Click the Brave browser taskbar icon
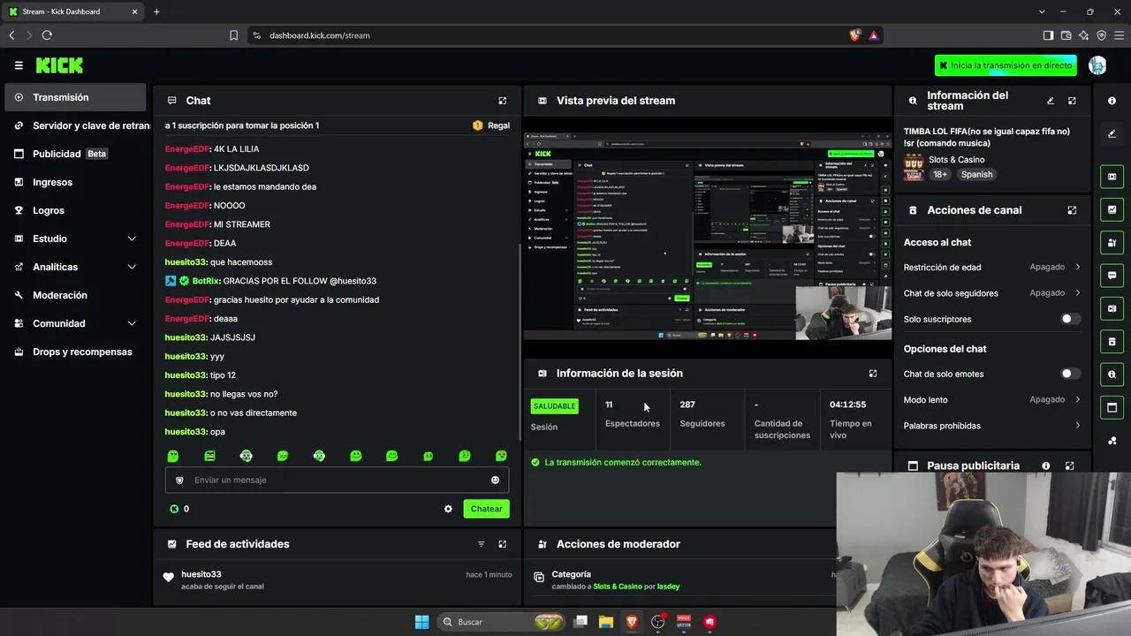The image size is (1131, 636). pos(632,622)
